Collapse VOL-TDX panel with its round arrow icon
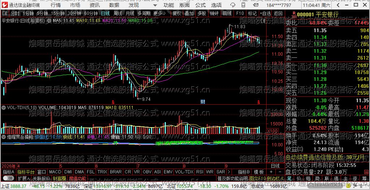This screenshot has width=370, height=190. pyautogui.click(x=3, y=107)
